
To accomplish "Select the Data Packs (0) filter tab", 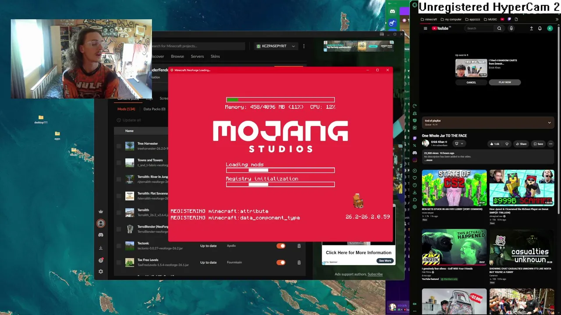I will 155,109.
